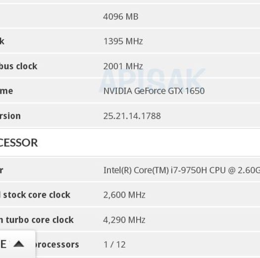Image resolution: width=260 pixels, height=258 pixels.
Task: Click the processor row label ending in r
Action: tap(1, 170)
